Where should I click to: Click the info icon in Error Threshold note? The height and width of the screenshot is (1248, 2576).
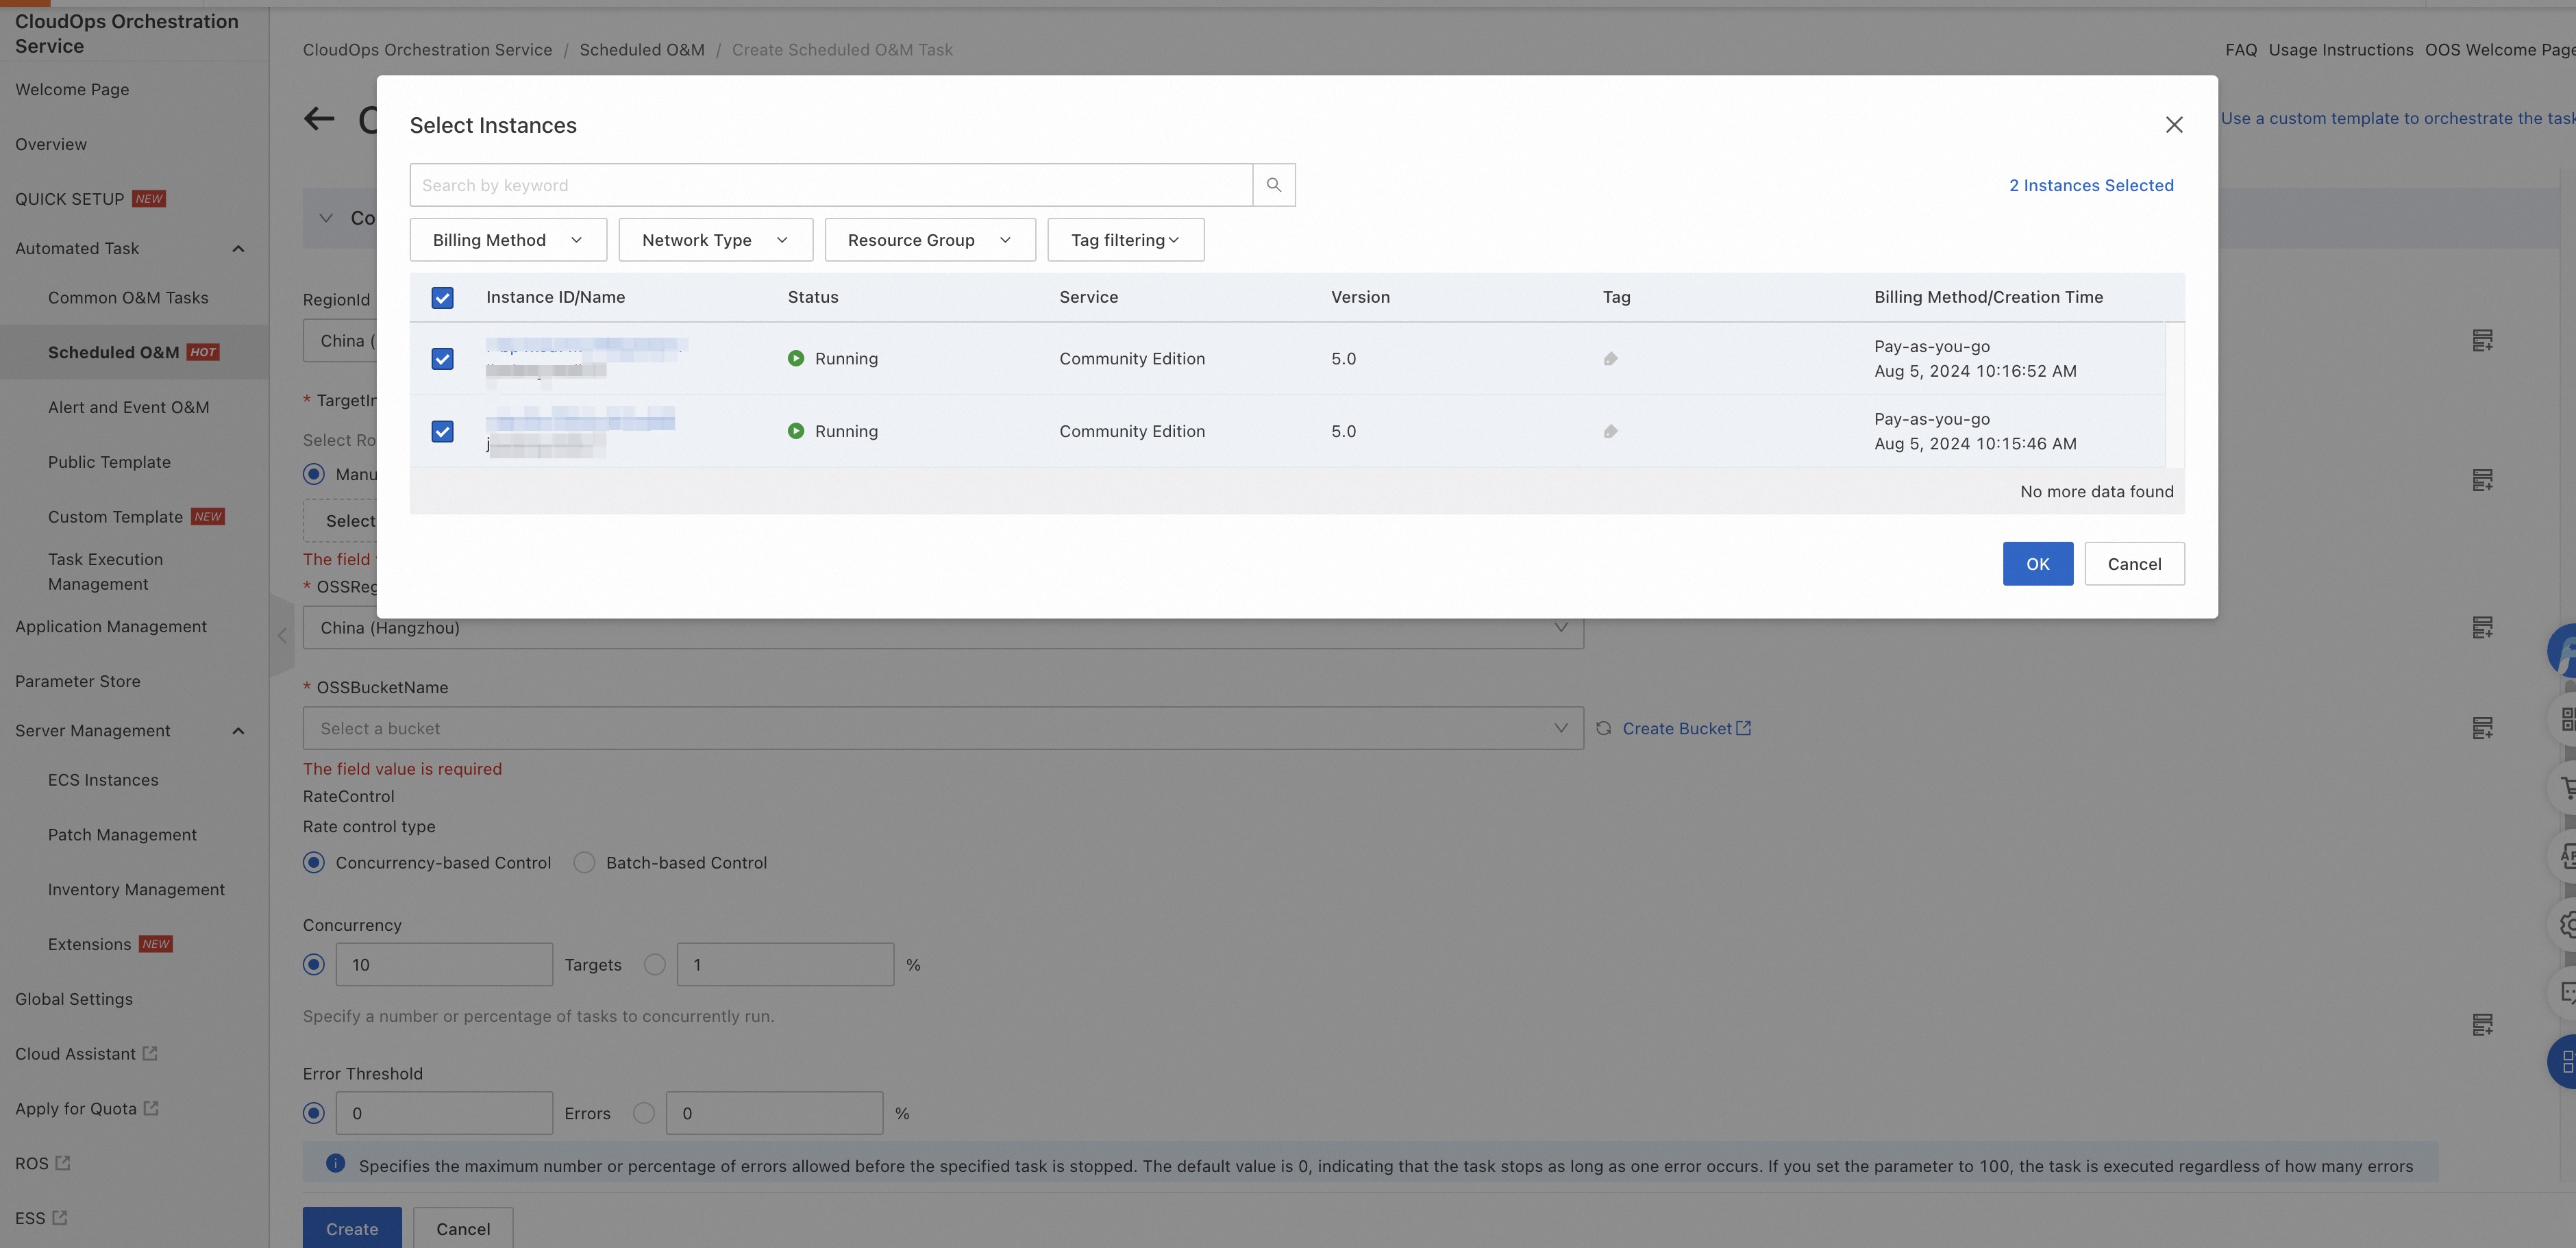pos(335,1164)
